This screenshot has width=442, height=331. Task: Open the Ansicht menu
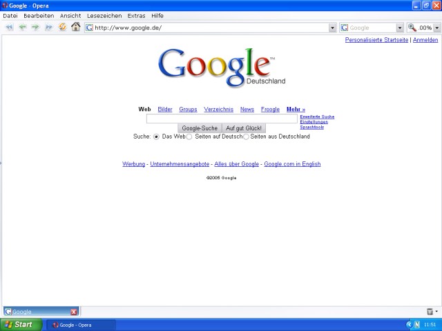tap(70, 16)
